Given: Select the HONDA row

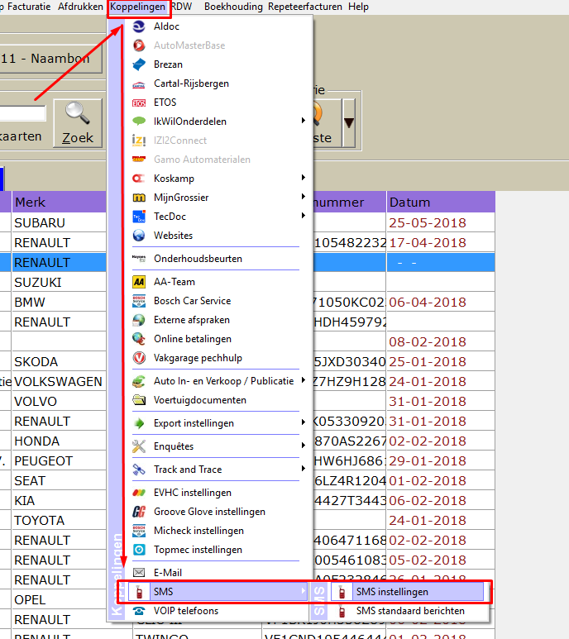Looking at the screenshot, I should click(x=59, y=441).
